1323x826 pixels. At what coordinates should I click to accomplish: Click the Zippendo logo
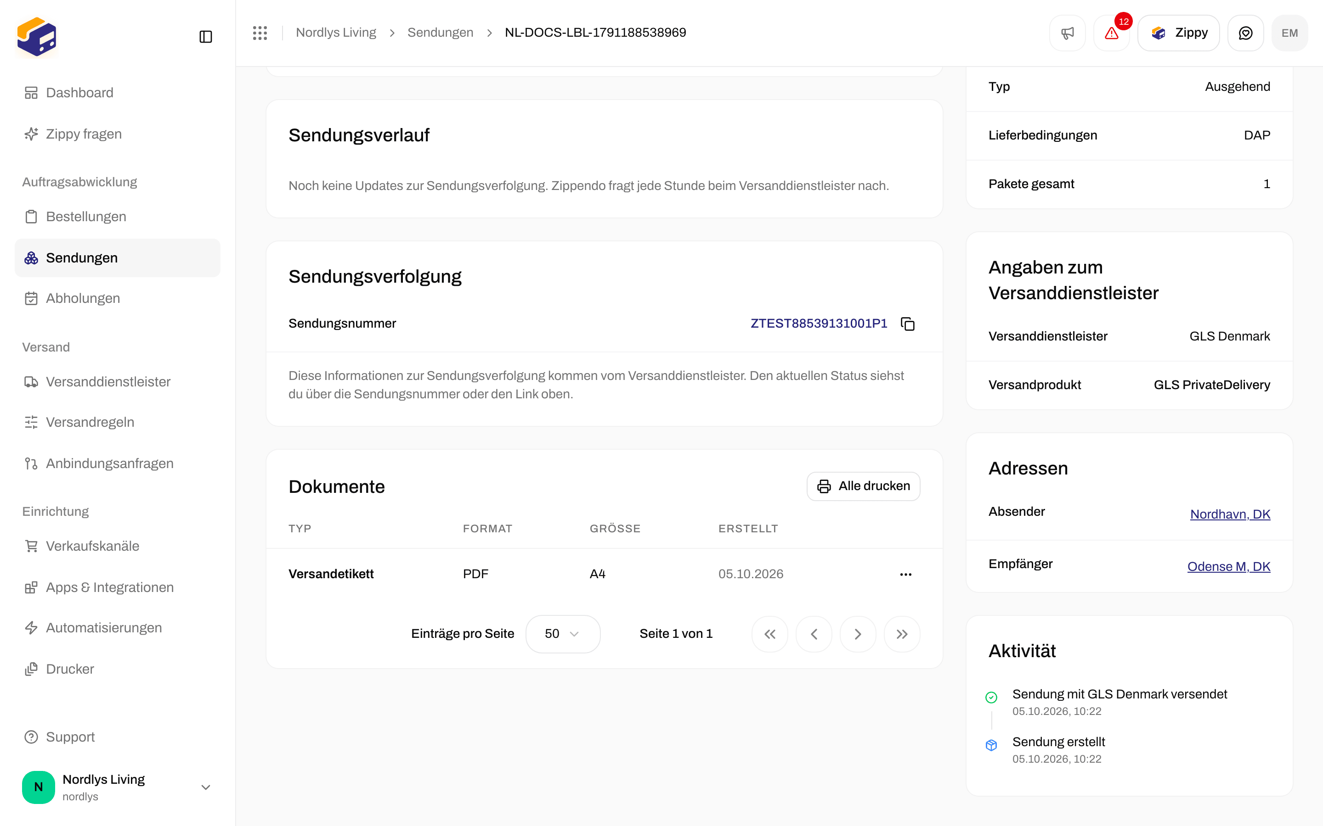click(37, 37)
